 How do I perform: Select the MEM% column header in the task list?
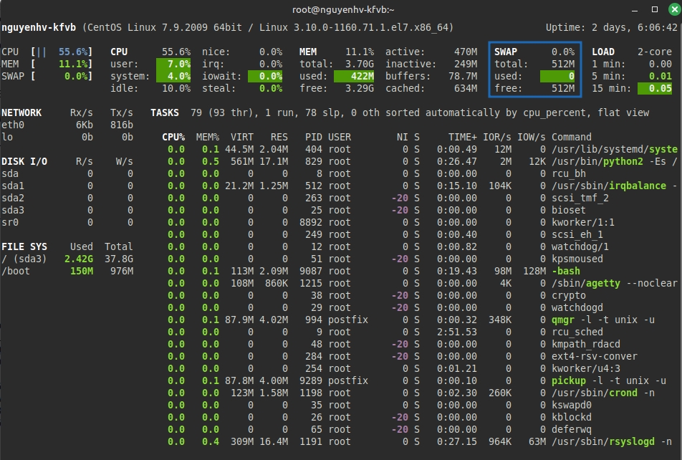tap(208, 137)
